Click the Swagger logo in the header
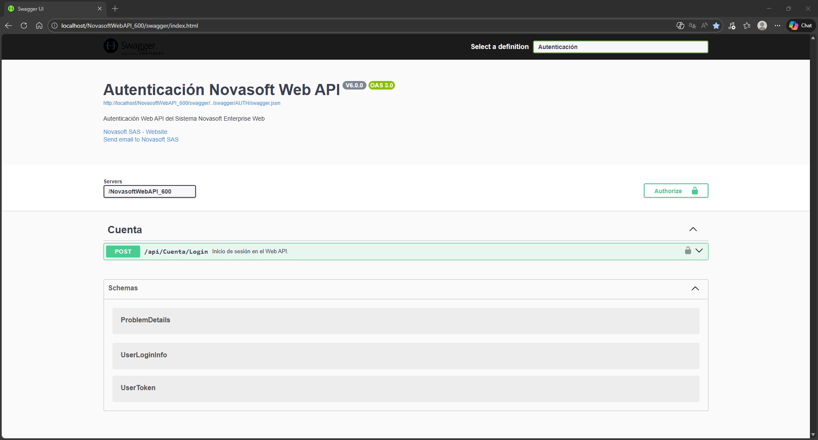The height and width of the screenshot is (440, 818). 133,46
